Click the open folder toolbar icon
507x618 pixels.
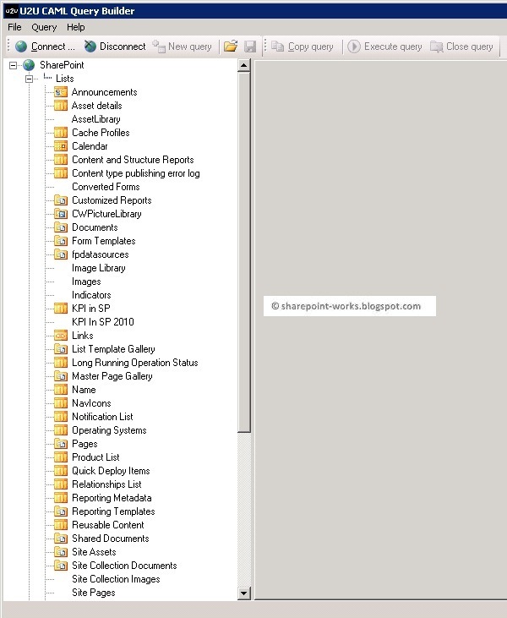coord(231,46)
